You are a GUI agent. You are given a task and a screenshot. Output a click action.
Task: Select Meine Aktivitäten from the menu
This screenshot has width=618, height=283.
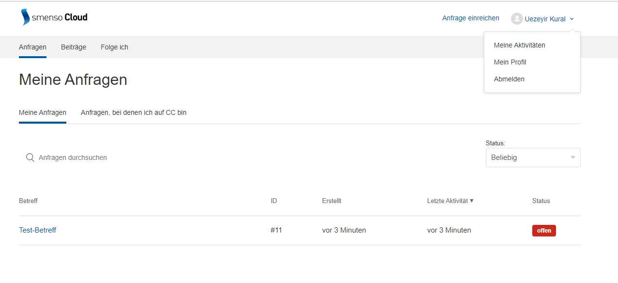point(519,45)
